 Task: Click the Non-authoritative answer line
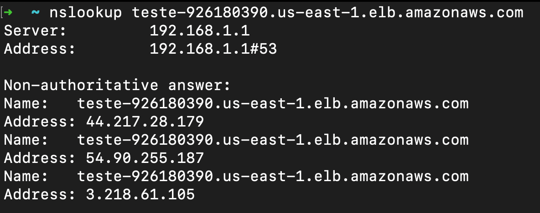(x=117, y=85)
